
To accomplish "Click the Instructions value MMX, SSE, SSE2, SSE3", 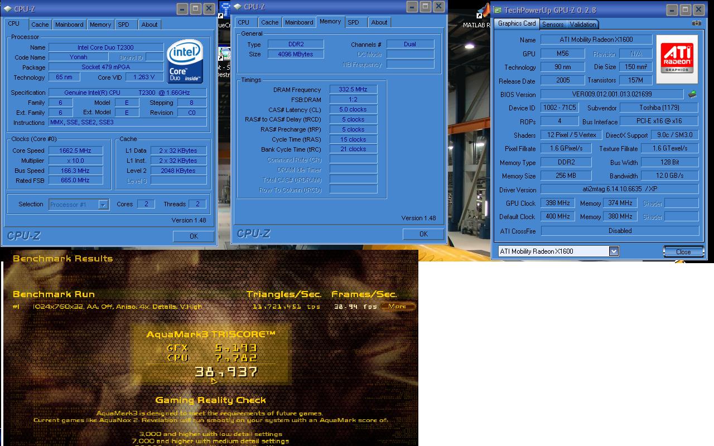I will click(128, 122).
